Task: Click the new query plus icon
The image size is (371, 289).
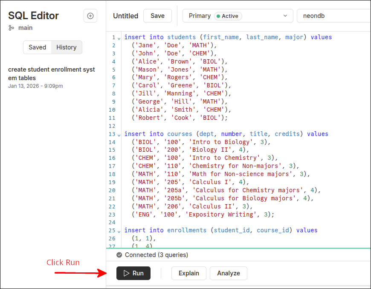Action: click(90, 16)
